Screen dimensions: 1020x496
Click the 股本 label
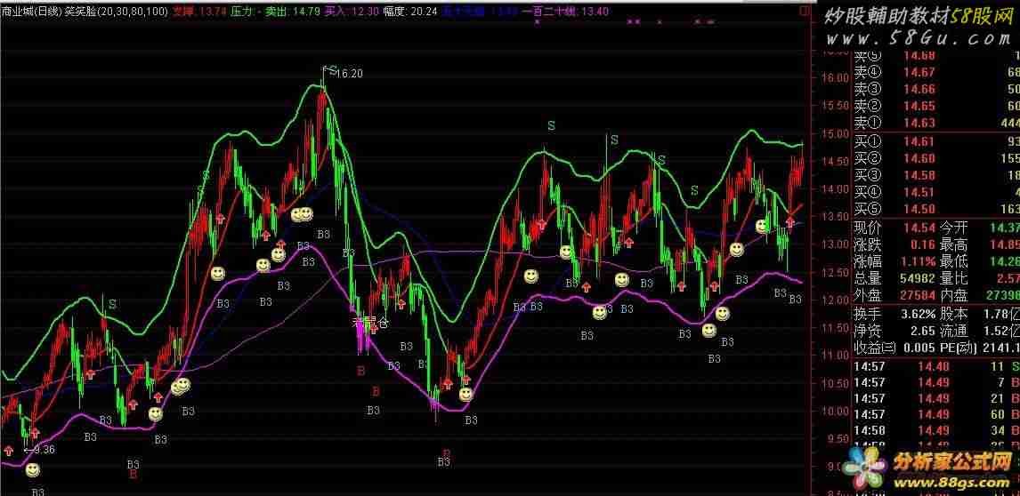pyautogui.click(x=953, y=314)
